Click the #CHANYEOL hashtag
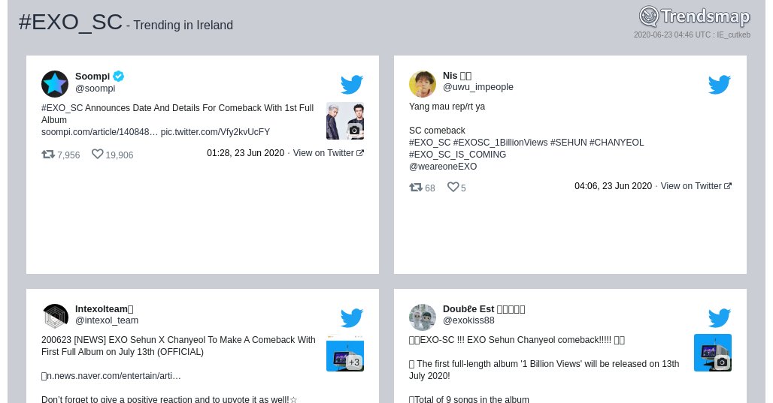 tap(617, 142)
